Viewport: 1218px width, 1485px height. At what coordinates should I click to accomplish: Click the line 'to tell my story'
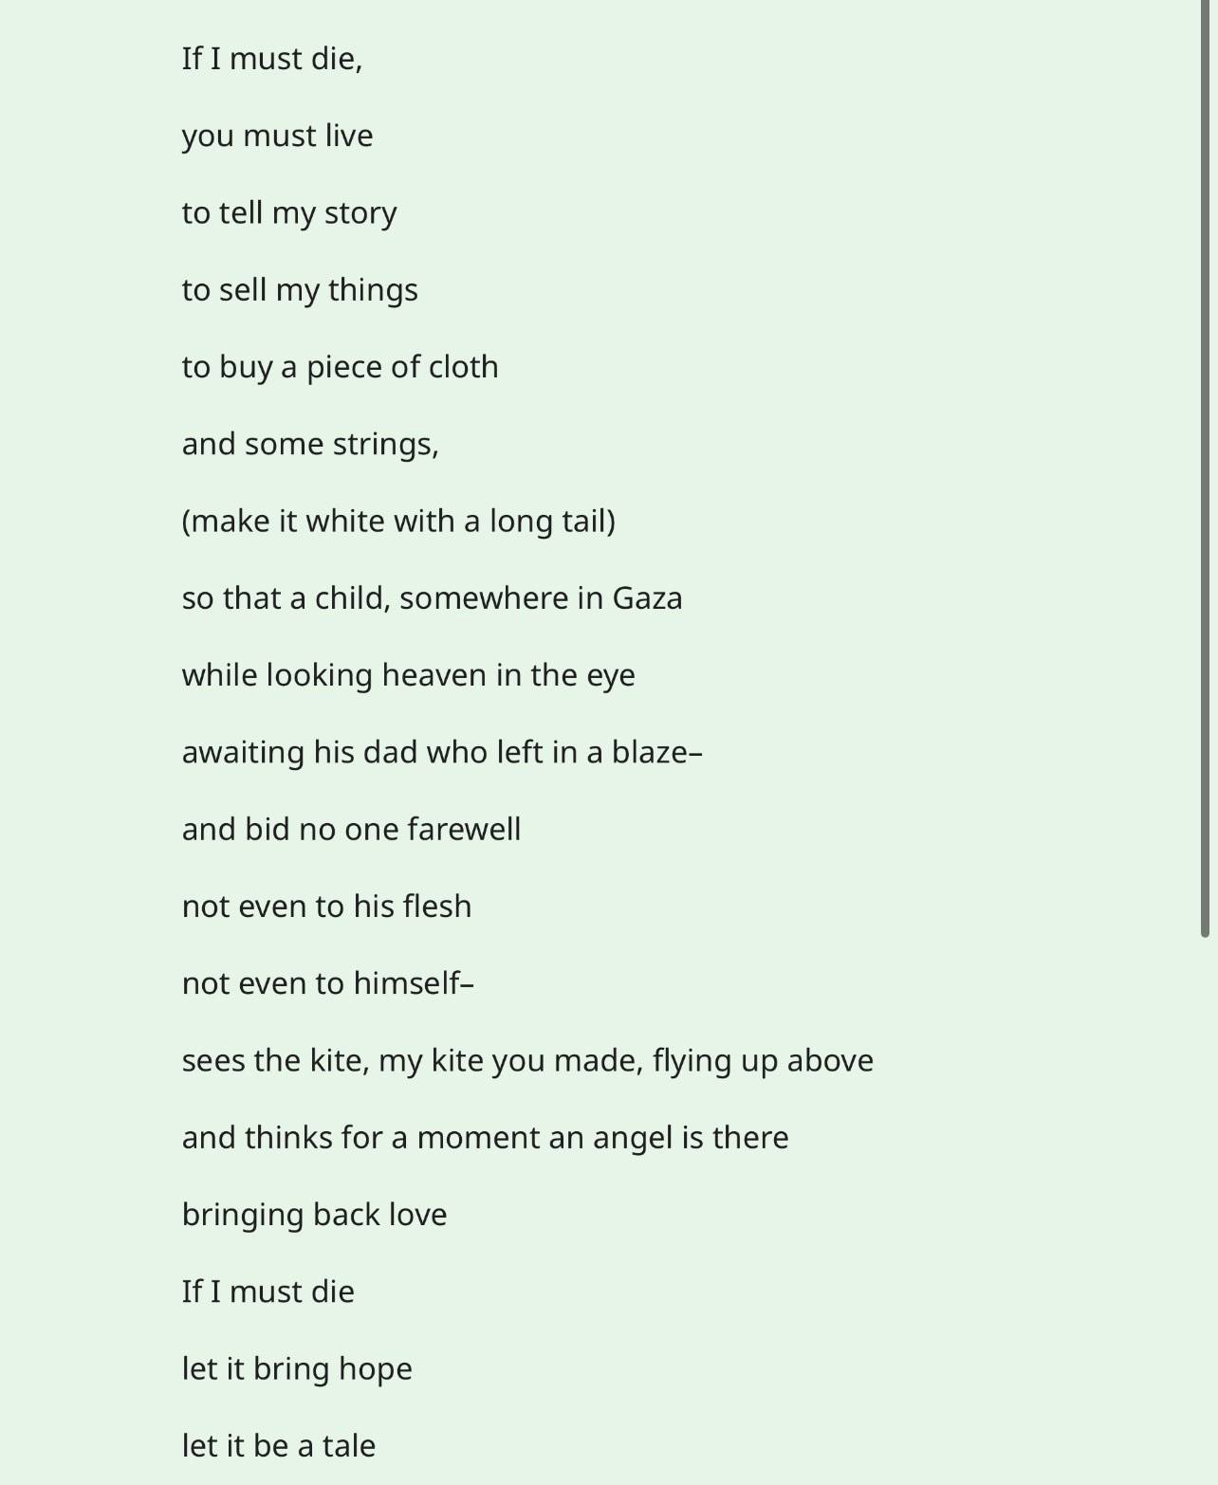click(x=289, y=212)
